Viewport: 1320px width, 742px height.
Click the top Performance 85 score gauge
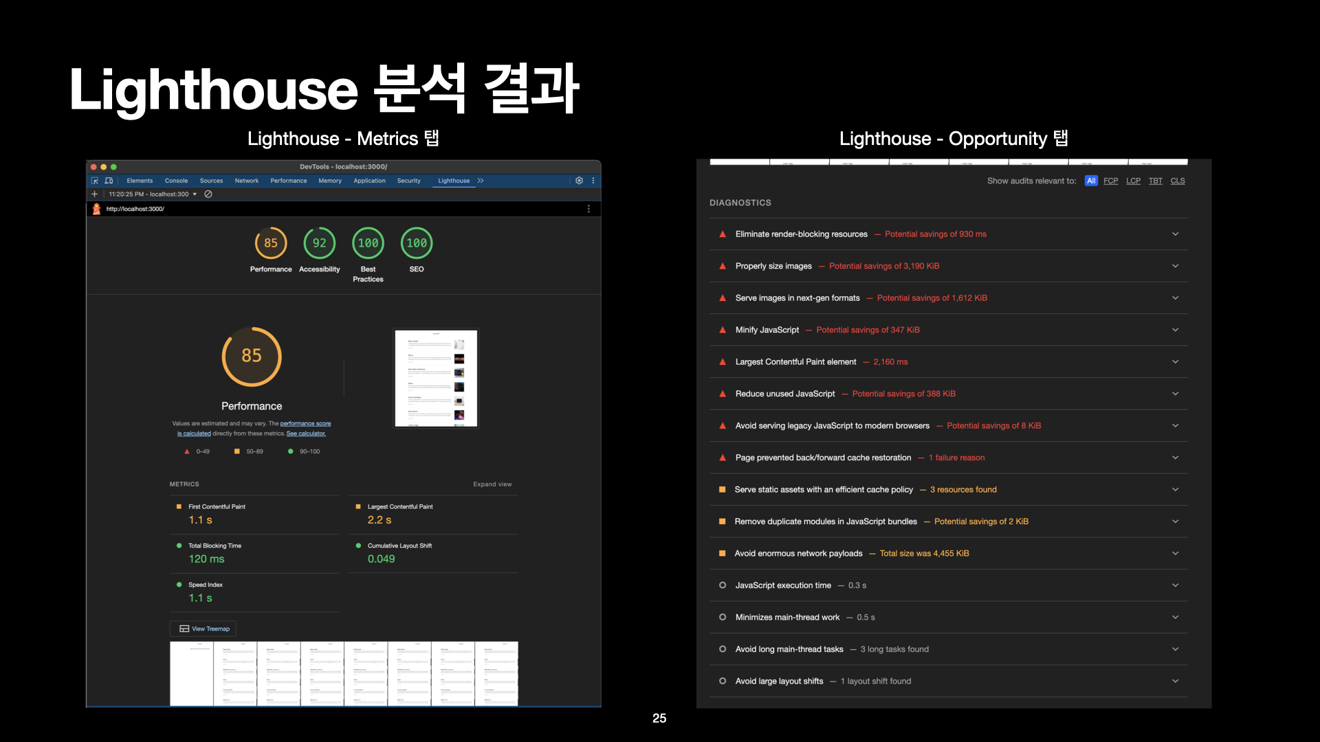click(271, 243)
